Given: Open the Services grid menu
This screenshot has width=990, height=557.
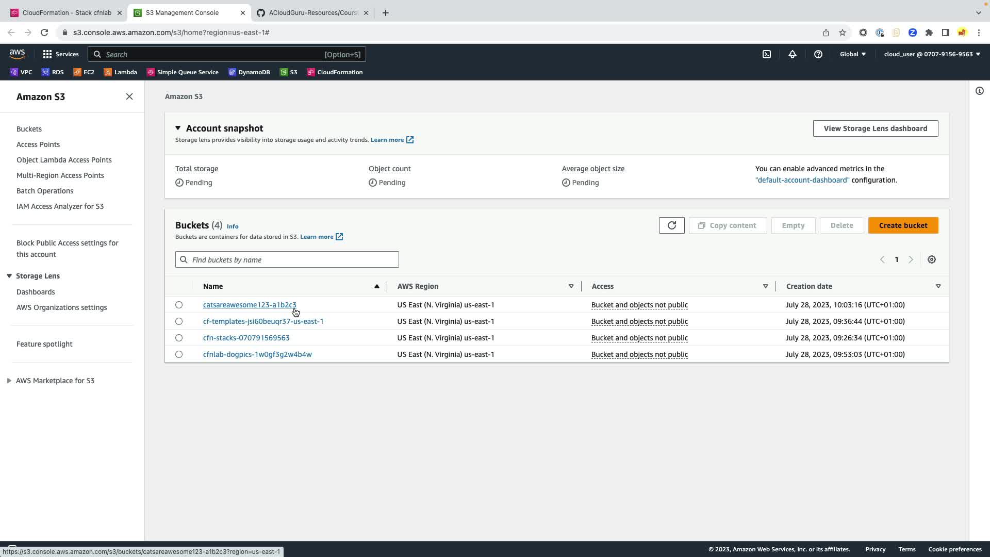Looking at the screenshot, I should (x=60, y=54).
